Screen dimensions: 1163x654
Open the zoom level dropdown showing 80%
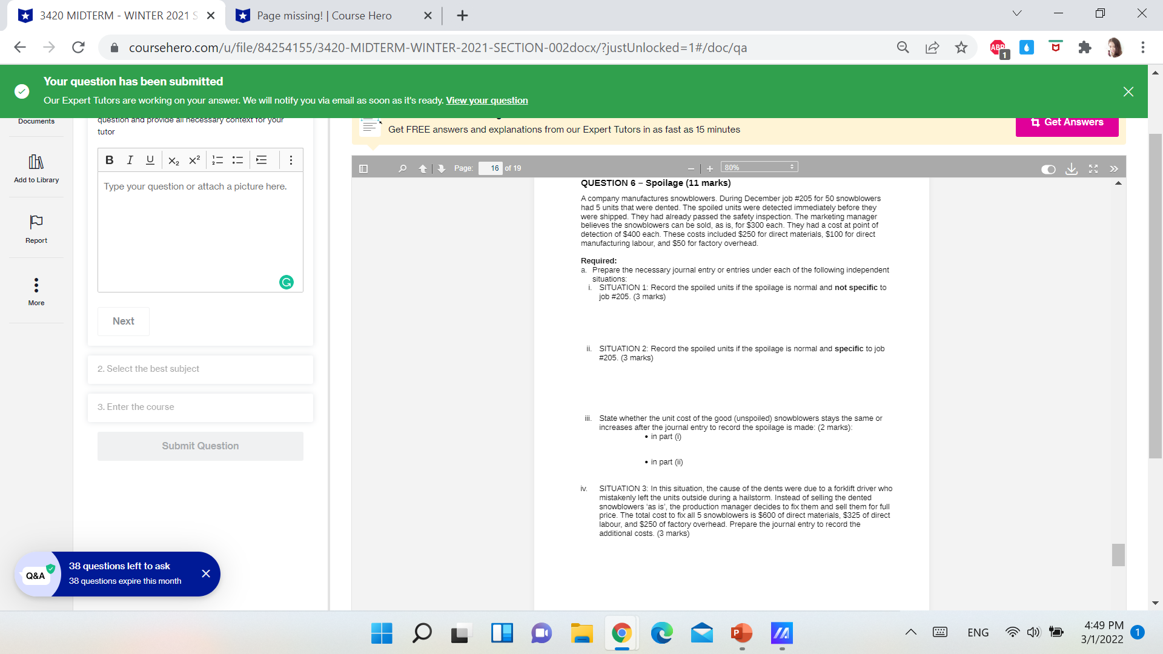758,166
